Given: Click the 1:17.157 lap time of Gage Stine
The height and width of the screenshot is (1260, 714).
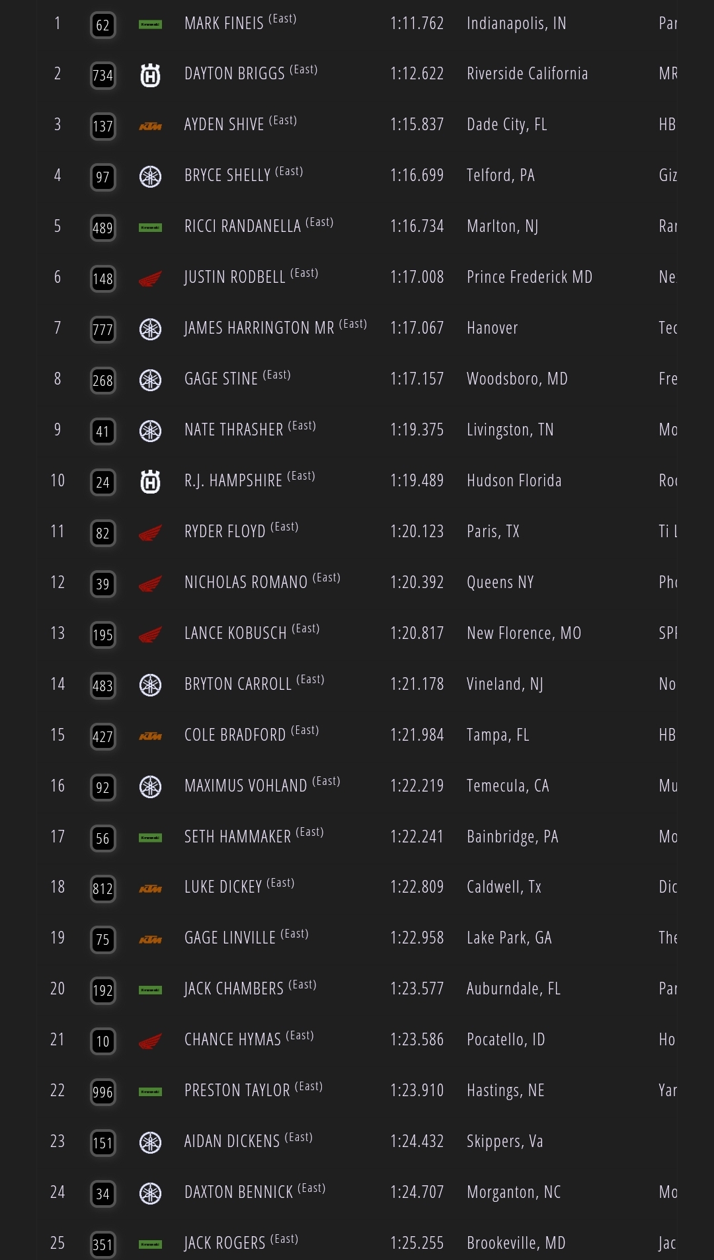Looking at the screenshot, I should point(416,379).
